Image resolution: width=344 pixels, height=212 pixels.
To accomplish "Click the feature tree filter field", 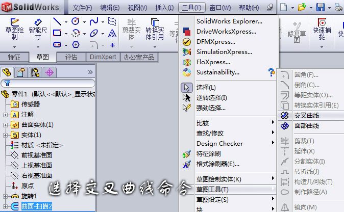I will click(48, 83).
